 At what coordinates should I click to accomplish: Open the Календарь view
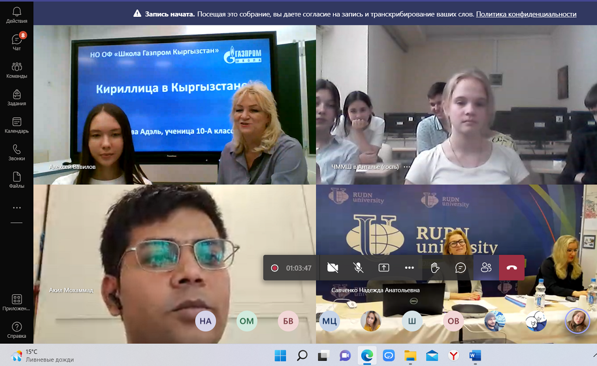16,125
